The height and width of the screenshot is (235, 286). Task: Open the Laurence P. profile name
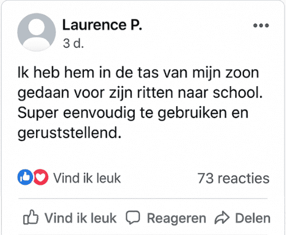click(102, 25)
